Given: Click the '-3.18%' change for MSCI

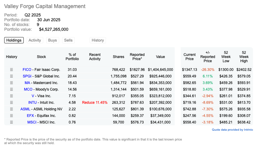Looking at the screenshot, I should (207, 122).
